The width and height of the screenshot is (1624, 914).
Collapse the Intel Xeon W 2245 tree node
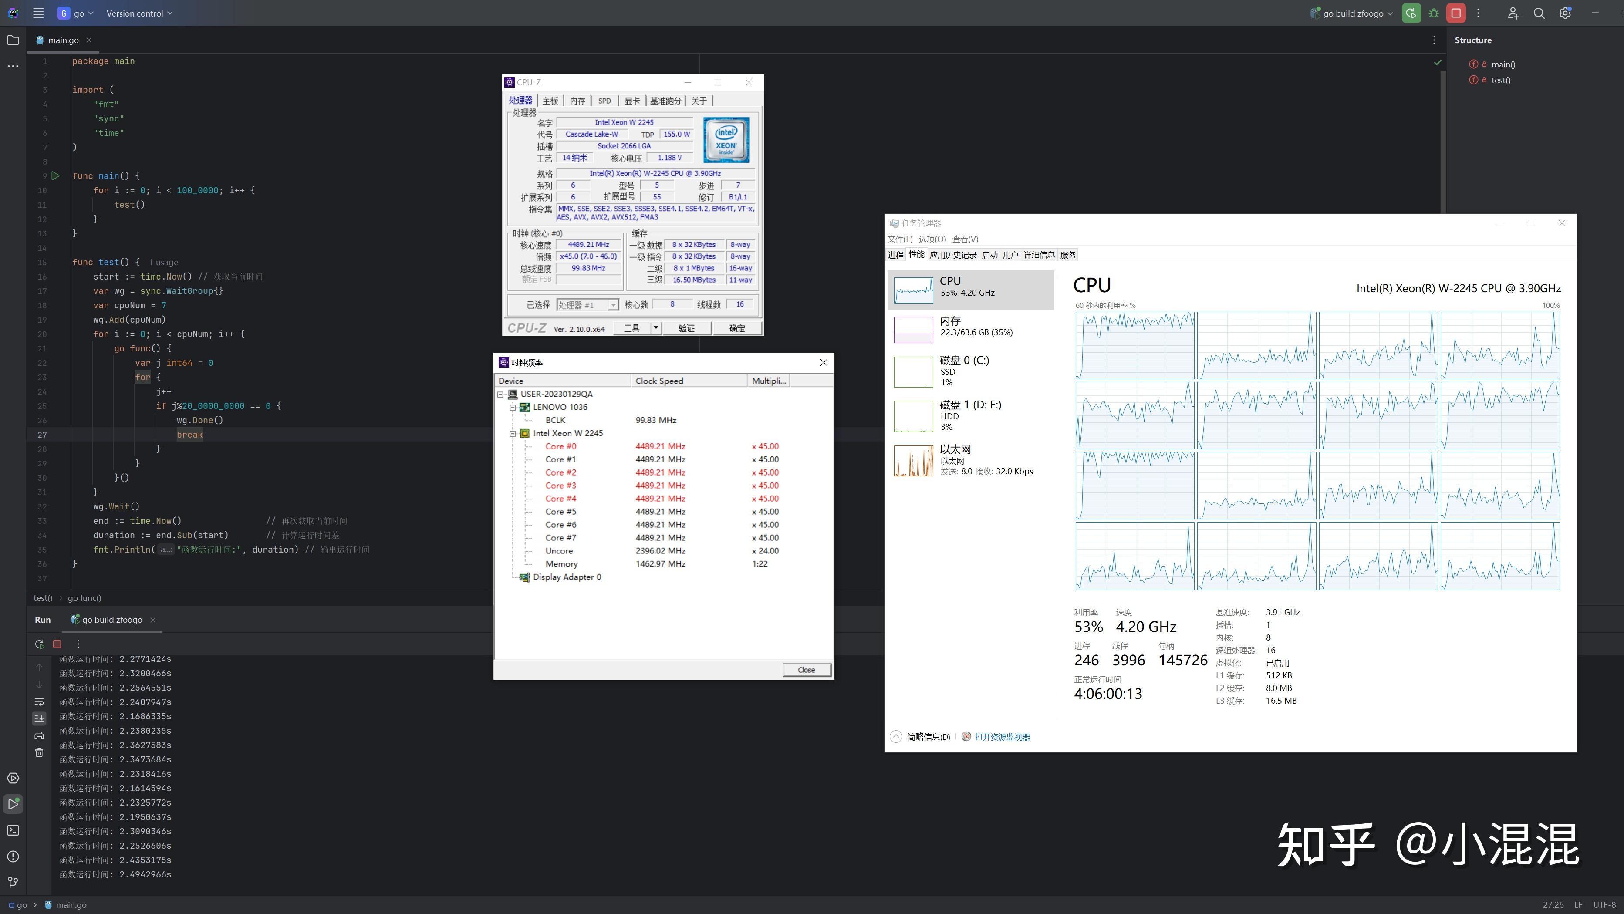(513, 433)
